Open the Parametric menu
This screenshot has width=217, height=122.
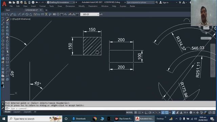click(x=93, y=6)
